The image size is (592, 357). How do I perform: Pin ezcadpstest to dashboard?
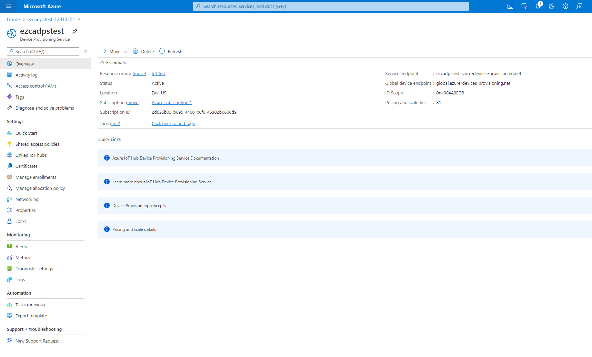tap(75, 31)
